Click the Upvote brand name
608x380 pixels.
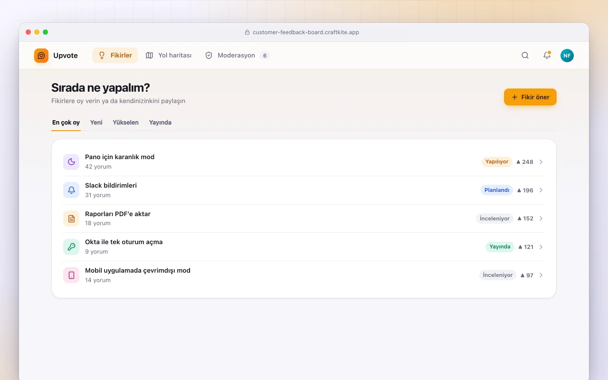click(66, 56)
